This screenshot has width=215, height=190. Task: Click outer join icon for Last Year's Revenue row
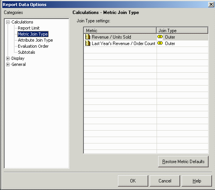(160, 43)
